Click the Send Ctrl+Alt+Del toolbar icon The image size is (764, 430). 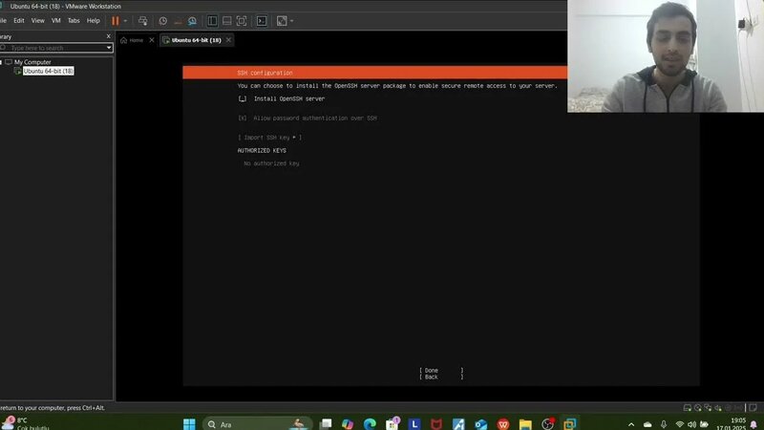coord(142,21)
